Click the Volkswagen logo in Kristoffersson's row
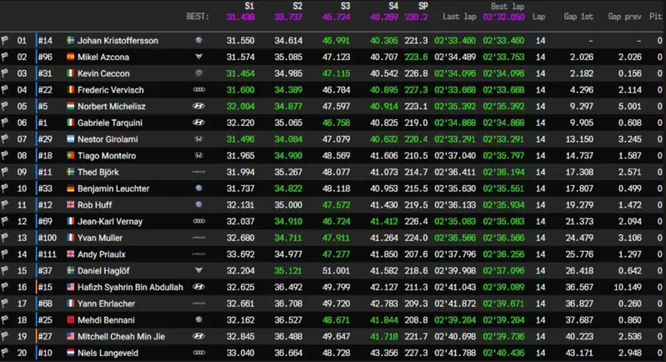 point(198,40)
